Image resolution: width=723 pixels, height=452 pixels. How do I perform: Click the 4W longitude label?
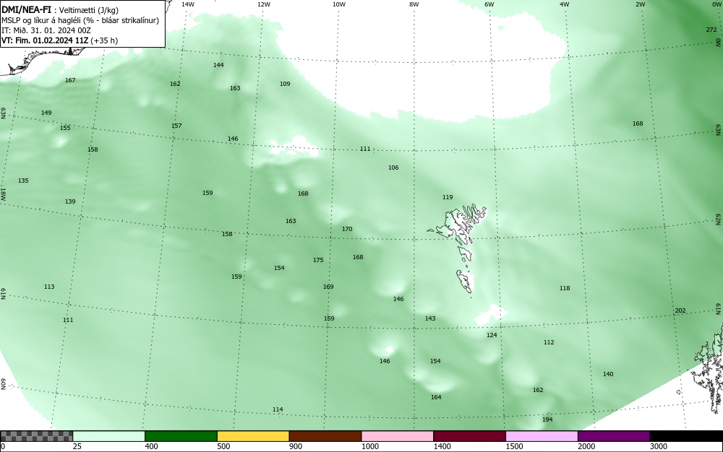tap(565, 4)
